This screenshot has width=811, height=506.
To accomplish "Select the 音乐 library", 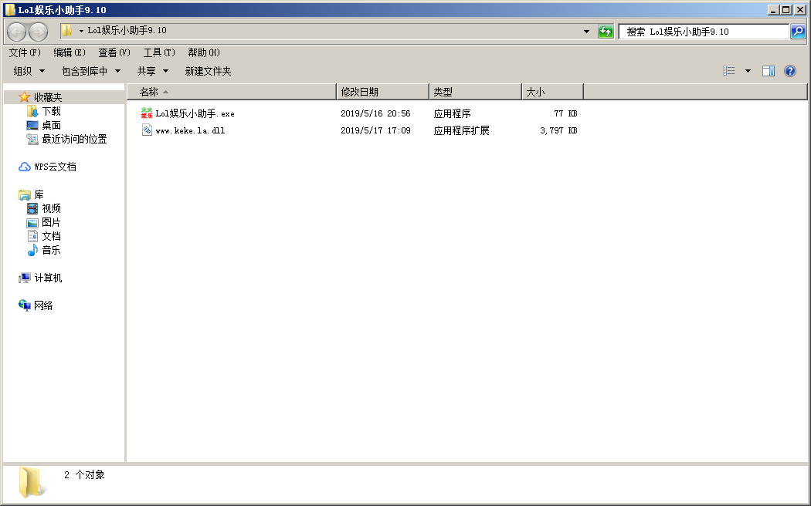I will click(x=51, y=251).
